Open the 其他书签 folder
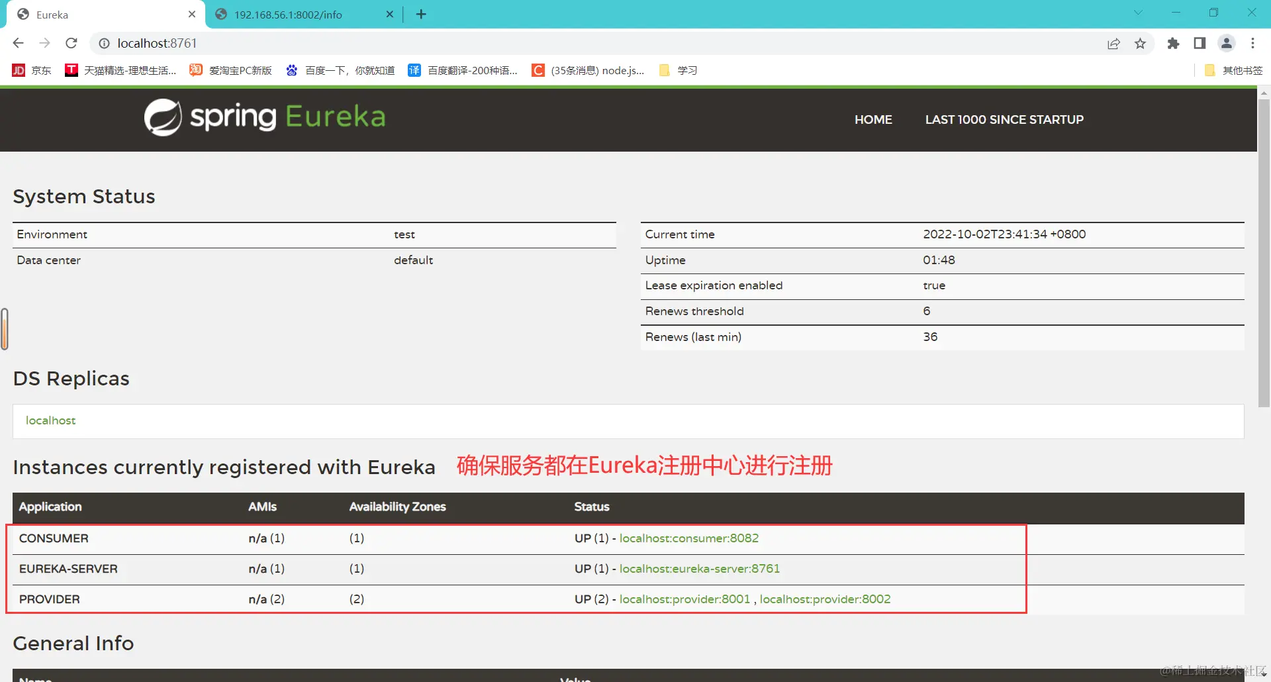 pos(1234,70)
